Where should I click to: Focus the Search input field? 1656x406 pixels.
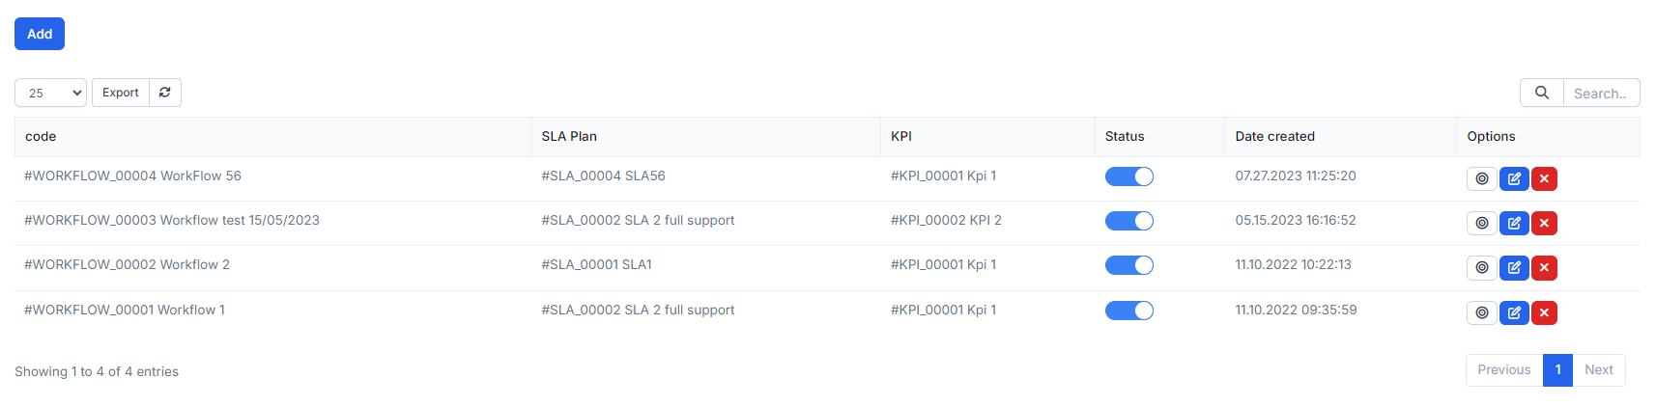pos(1600,94)
